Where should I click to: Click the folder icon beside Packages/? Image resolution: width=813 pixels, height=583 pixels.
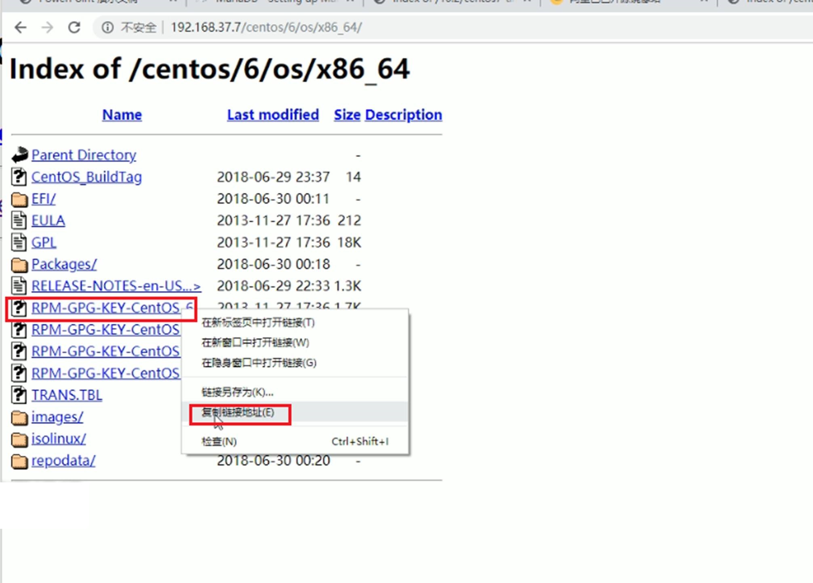19,265
